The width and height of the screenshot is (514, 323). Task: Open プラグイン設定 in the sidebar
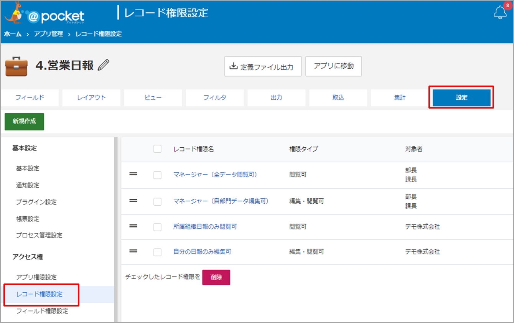[x=36, y=202]
